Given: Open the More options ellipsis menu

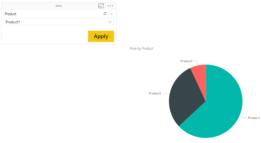Looking at the screenshot, I should click(x=111, y=6).
